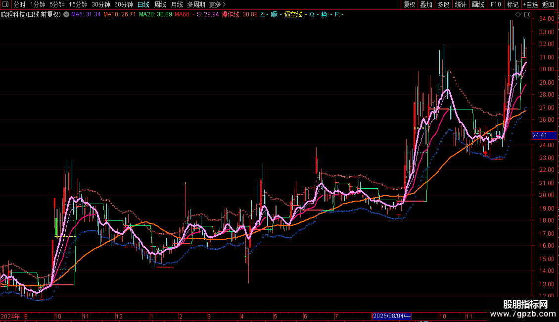
Task: Select the 60分钟 period
Action: 123,4
